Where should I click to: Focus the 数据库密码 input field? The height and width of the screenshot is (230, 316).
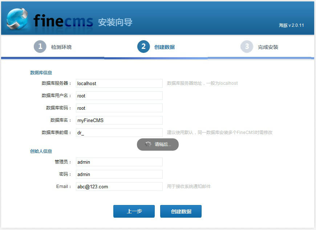click(x=119, y=108)
